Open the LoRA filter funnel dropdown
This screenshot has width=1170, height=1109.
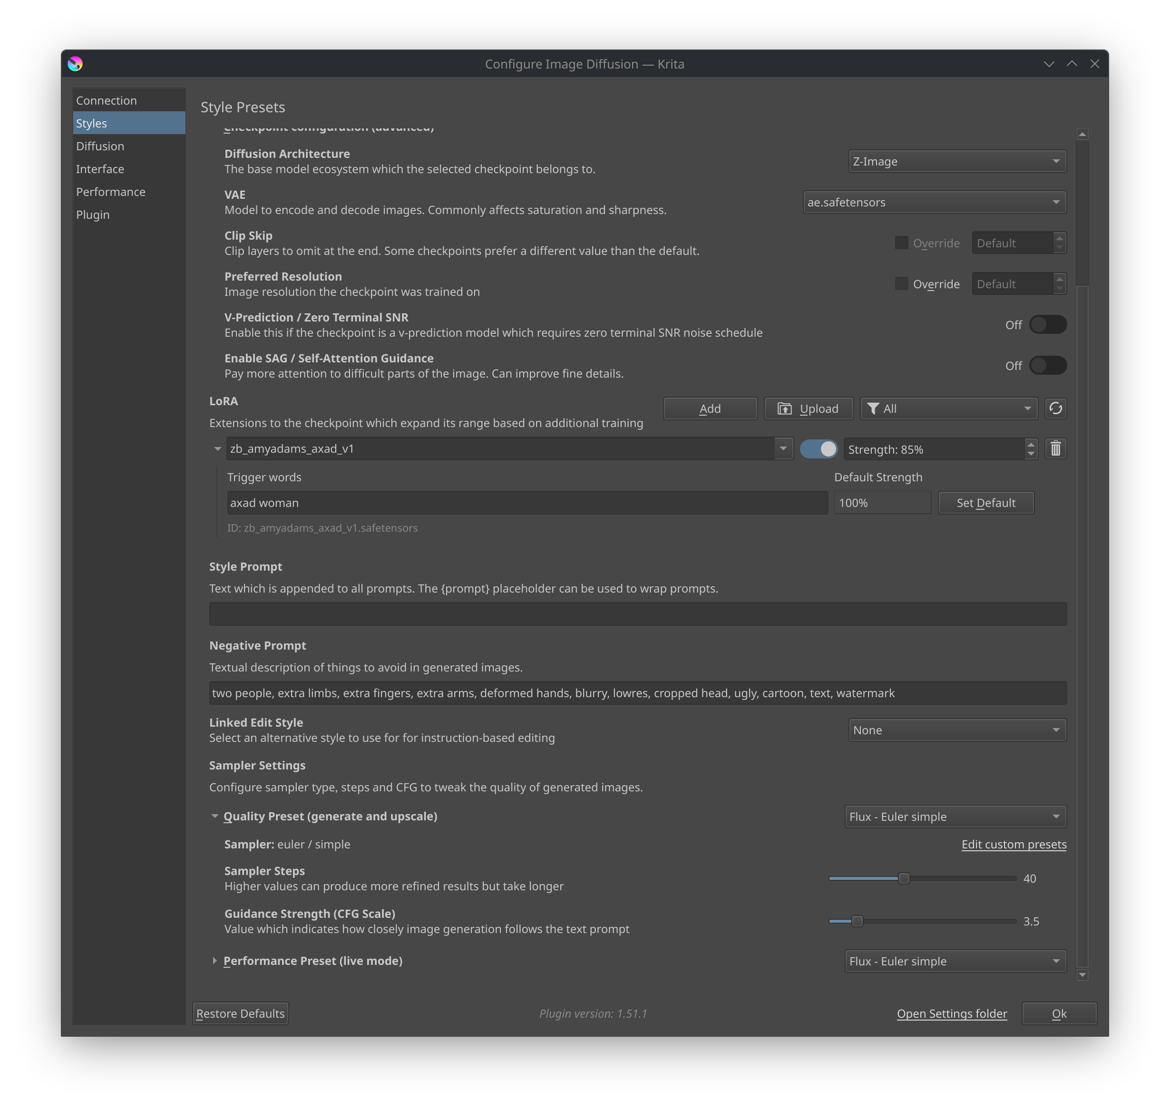[948, 409]
